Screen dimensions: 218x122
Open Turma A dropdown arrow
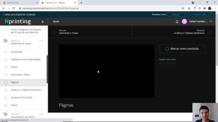[211, 15]
